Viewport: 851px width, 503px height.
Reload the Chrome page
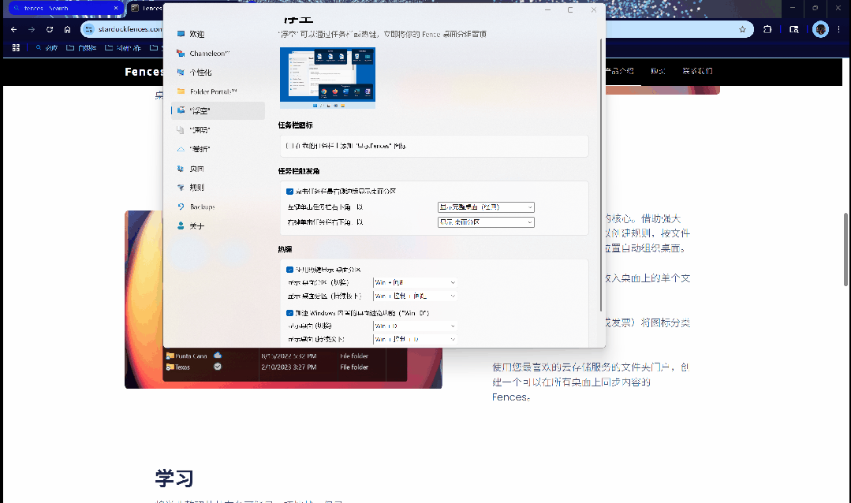point(50,29)
